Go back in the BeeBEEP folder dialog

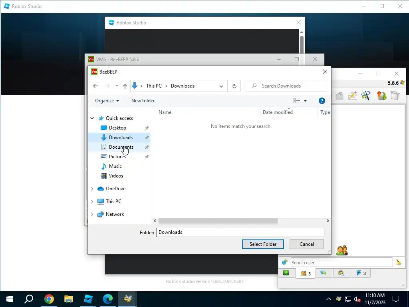click(95, 86)
